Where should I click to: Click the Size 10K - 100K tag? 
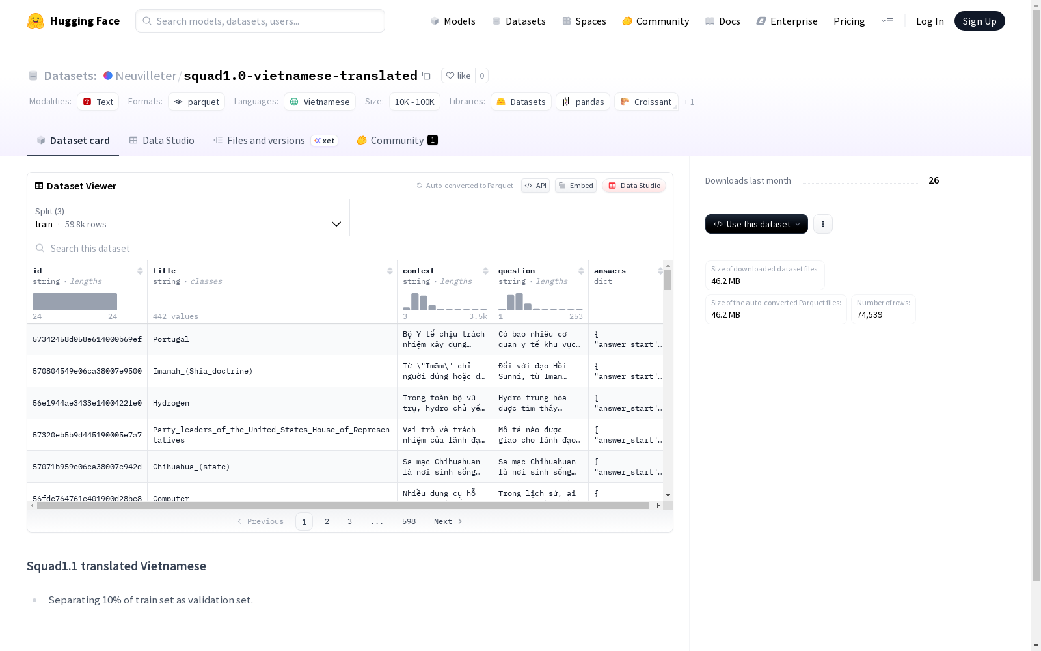click(x=414, y=102)
